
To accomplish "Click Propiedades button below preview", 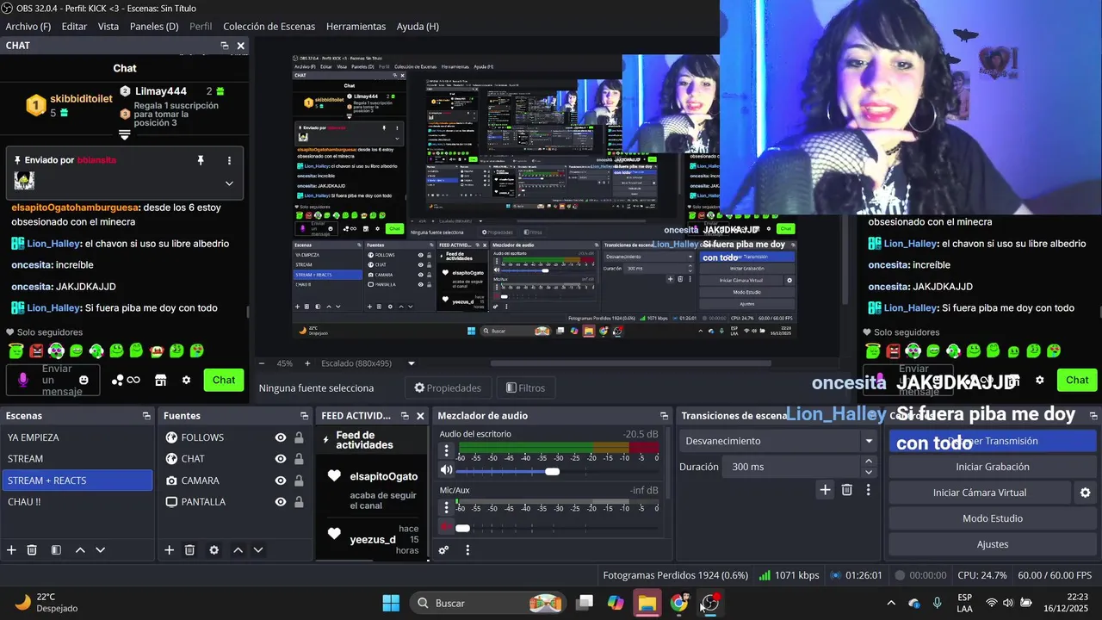I will [448, 388].
